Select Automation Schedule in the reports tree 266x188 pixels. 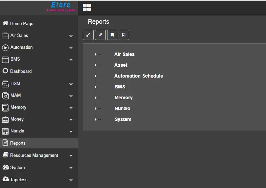(x=139, y=76)
